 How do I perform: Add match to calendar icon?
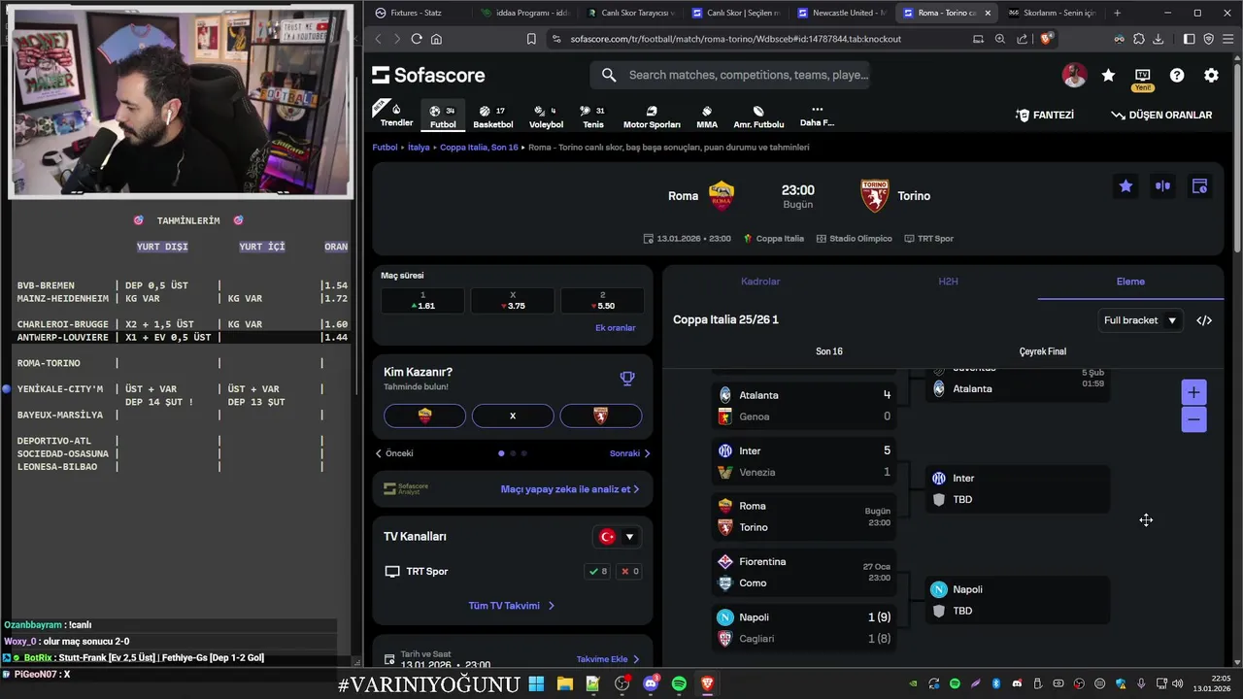pyautogui.click(x=1199, y=186)
